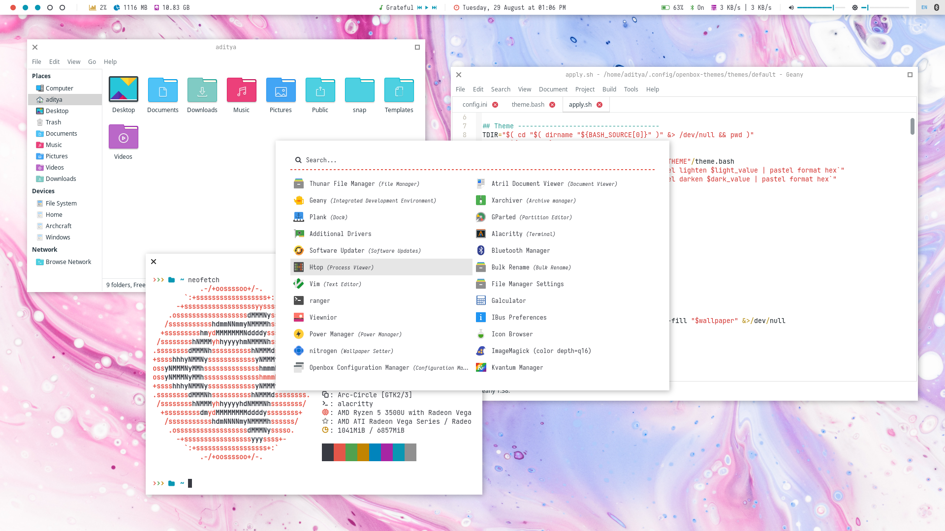Click the launcher Search field

(443, 160)
